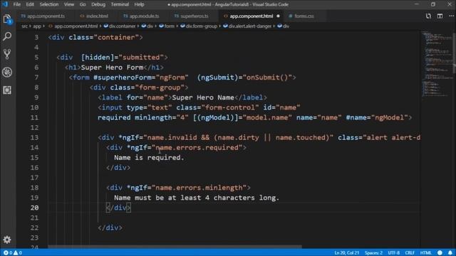
Task: Open notifications bell icon
Action: click(450, 253)
